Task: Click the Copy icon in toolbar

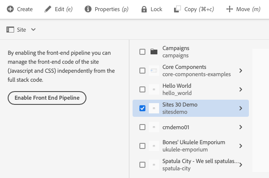Action: (x=177, y=9)
